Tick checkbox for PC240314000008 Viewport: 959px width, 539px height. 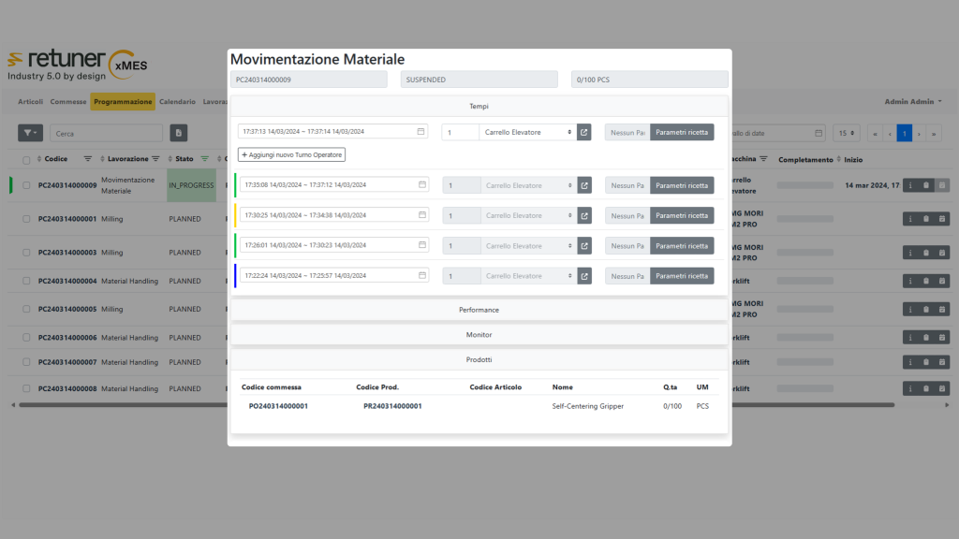pyautogui.click(x=26, y=388)
